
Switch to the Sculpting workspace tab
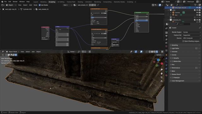click(52, 2)
